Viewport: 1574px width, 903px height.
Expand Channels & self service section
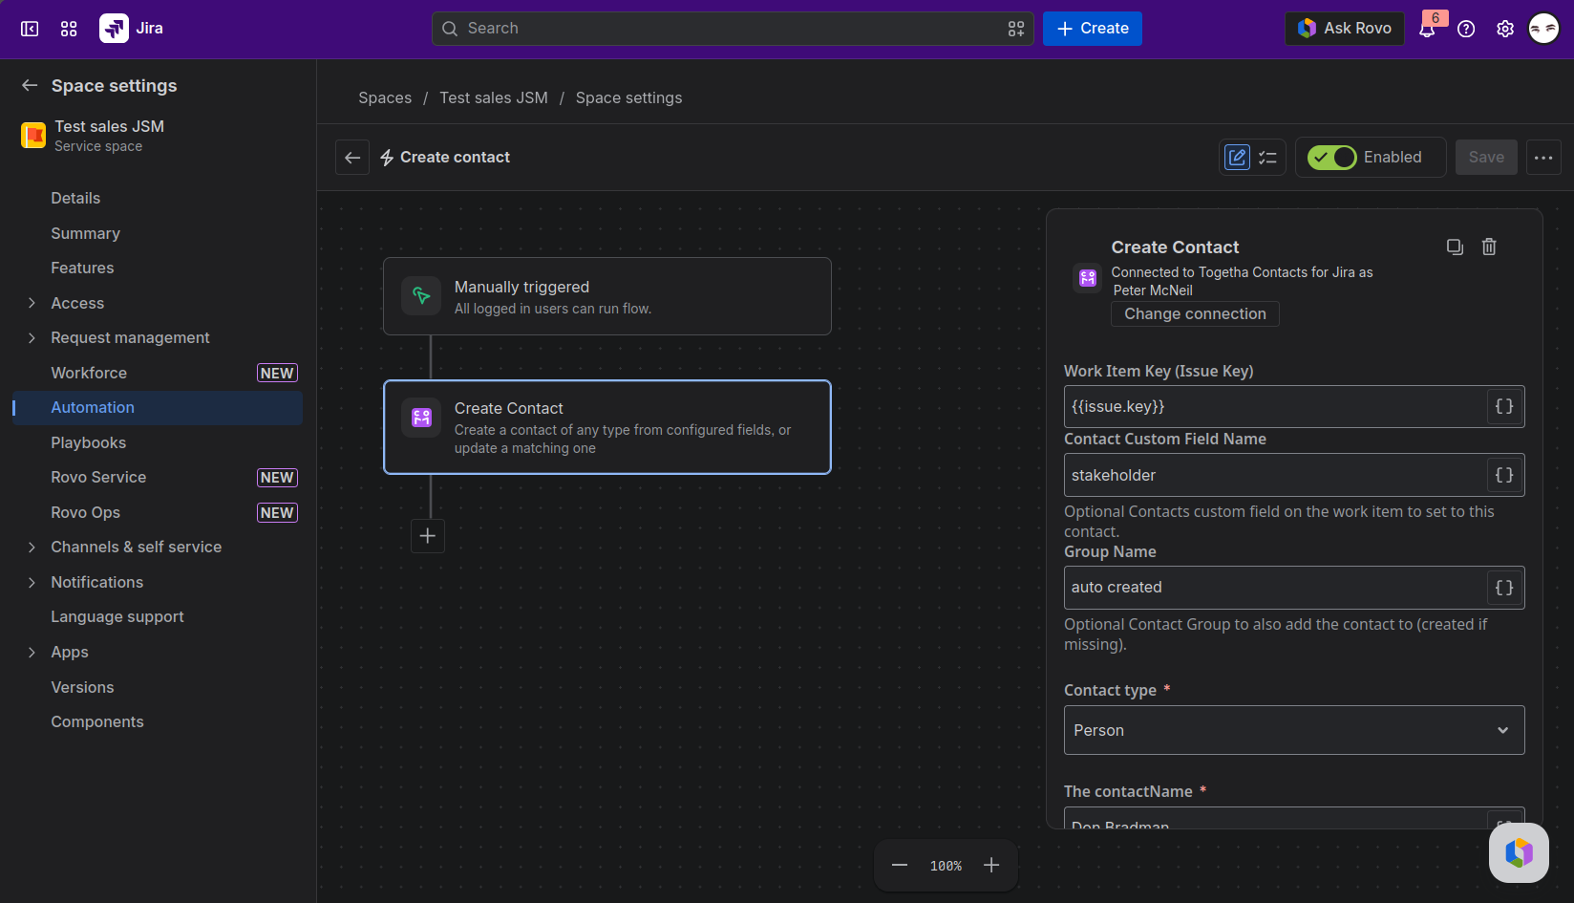click(32, 547)
